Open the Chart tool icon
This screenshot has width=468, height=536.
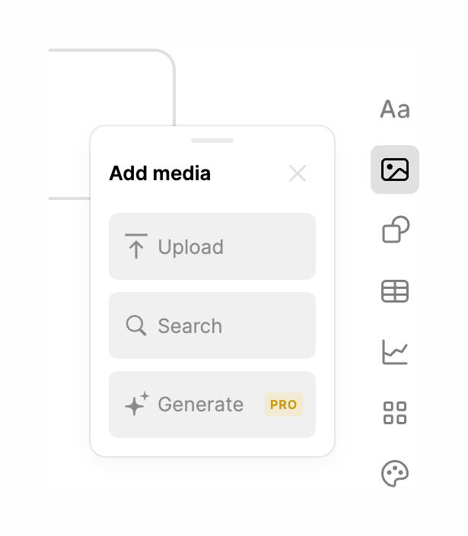(x=395, y=352)
